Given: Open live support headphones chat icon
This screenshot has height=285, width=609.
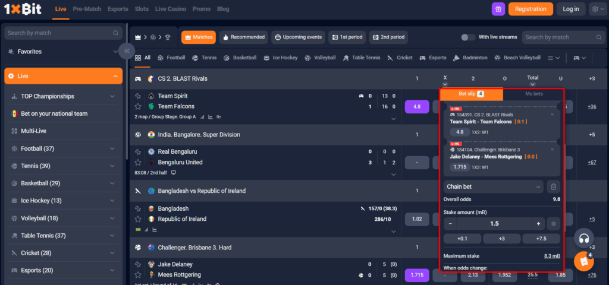Looking at the screenshot, I should click(584, 239).
